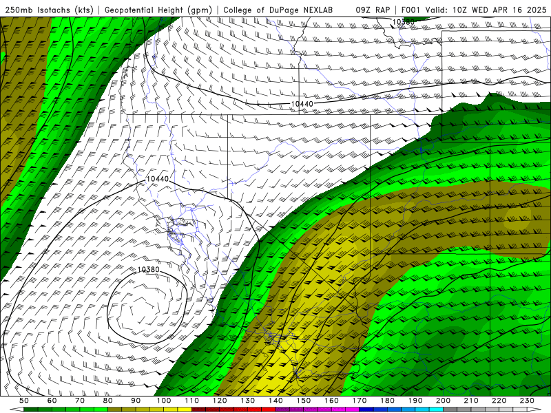Click the 150 value on the color scale
Image resolution: width=551 pixels, height=413 pixels.
tap(304, 401)
